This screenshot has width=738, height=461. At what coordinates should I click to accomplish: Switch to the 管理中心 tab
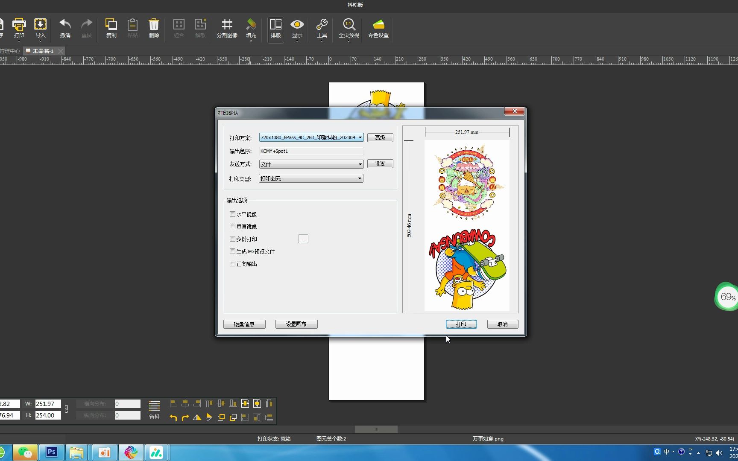[x=10, y=51]
